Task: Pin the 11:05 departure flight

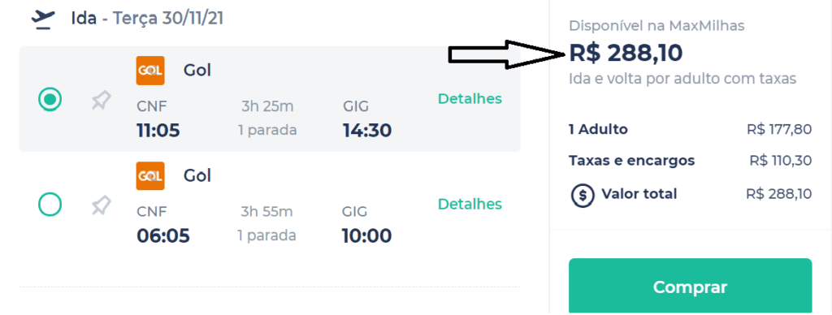Action: pos(101,100)
